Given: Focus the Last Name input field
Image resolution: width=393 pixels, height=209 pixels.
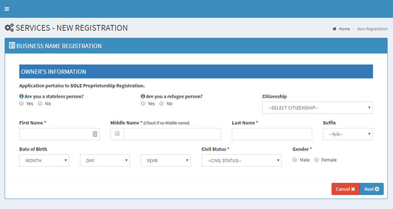Looking at the screenshot, I should coord(272,134).
